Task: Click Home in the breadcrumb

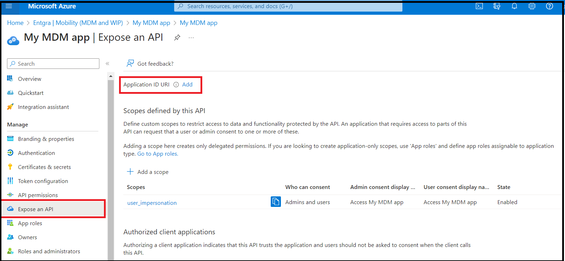Action: (15, 23)
